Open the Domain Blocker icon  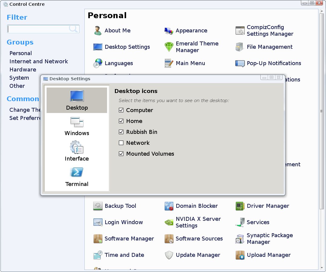click(x=169, y=206)
